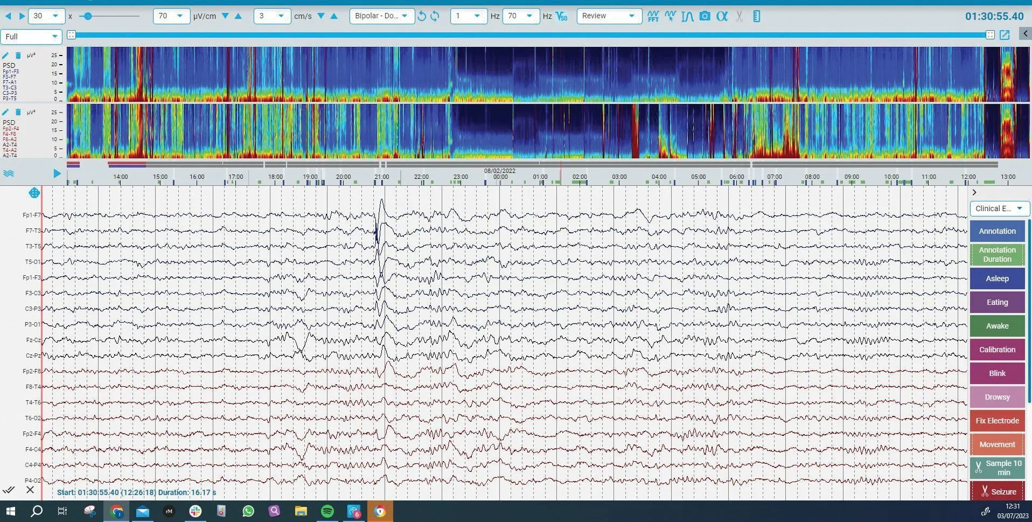Open the page duration dropdown showing 30
The image size is (1032, 522).
(46, 16)
